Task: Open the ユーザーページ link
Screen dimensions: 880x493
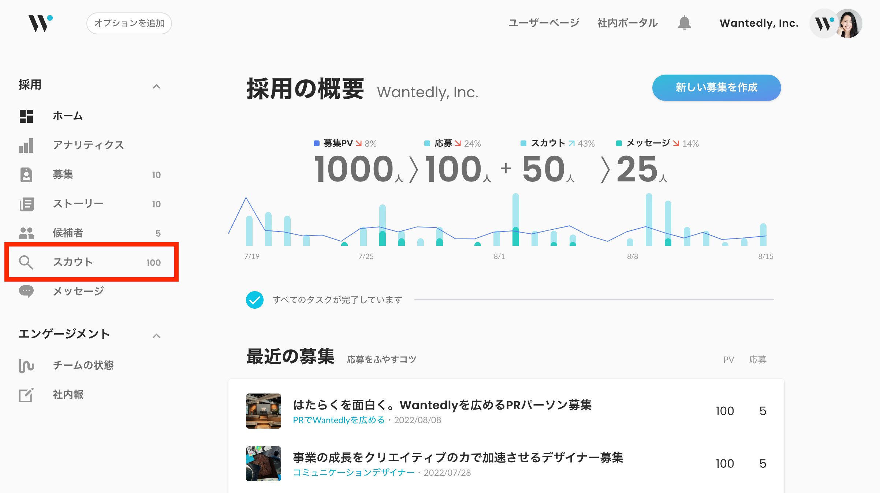Action: tap(544, 23)
